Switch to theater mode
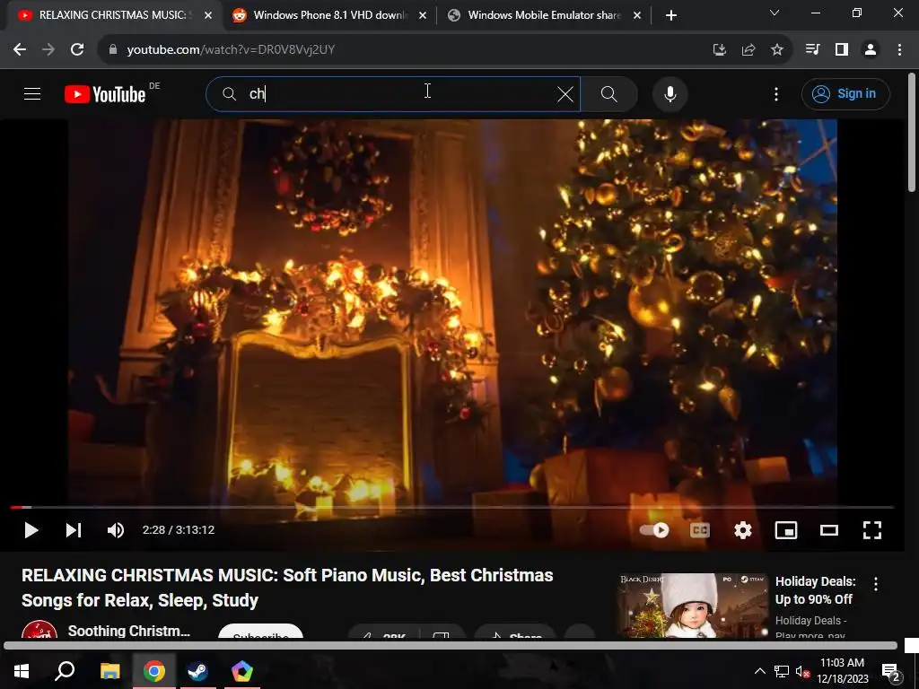919x689 pixels. 828,530
